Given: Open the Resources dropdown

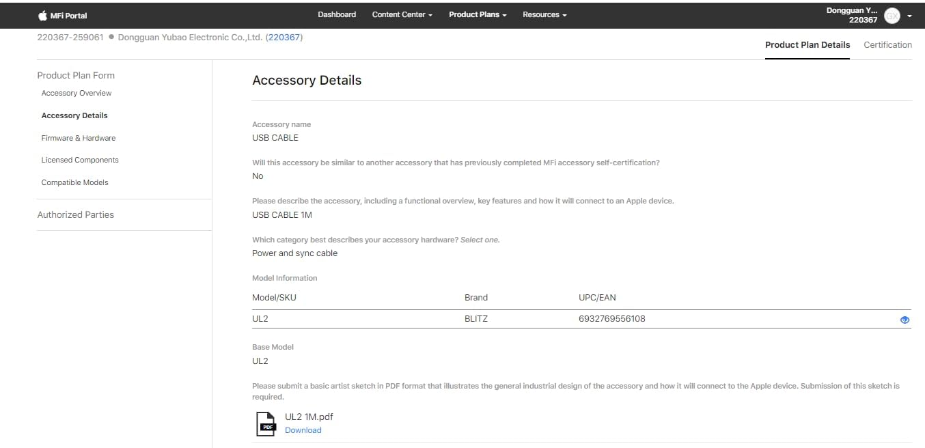Looking at the screenshot, I should 544,14.
